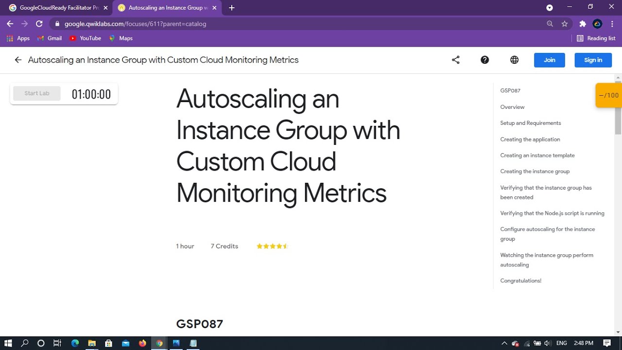View site info padlock icon
The height and width of the screenshot is (350, 622).
click(57, 24)
